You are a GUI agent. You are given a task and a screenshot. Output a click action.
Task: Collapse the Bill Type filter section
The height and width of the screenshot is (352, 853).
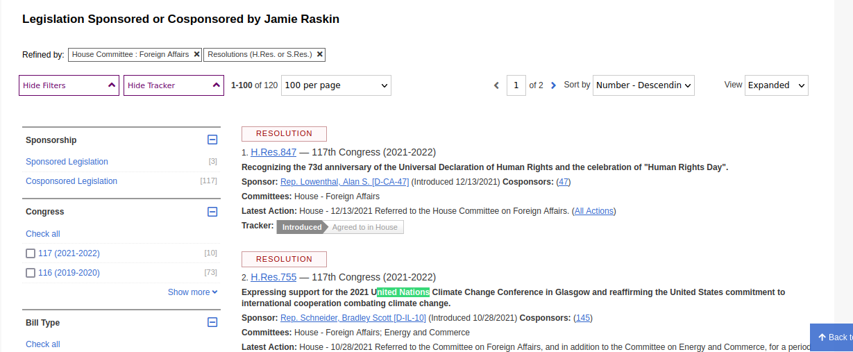tap(212, 322)
